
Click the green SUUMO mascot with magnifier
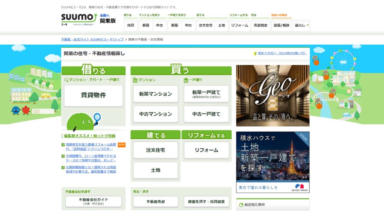point(83,121)
